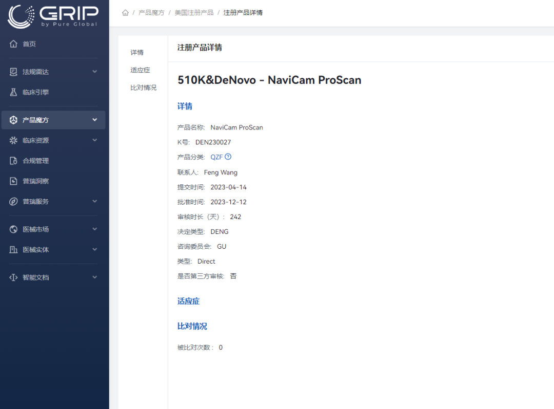Go to 美国注册产品 breadcrumb link

194,13
